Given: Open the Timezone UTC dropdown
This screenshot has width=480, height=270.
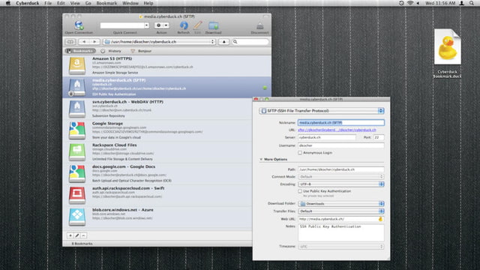Looking at the screenshot, I should click(x=341, y=247).
